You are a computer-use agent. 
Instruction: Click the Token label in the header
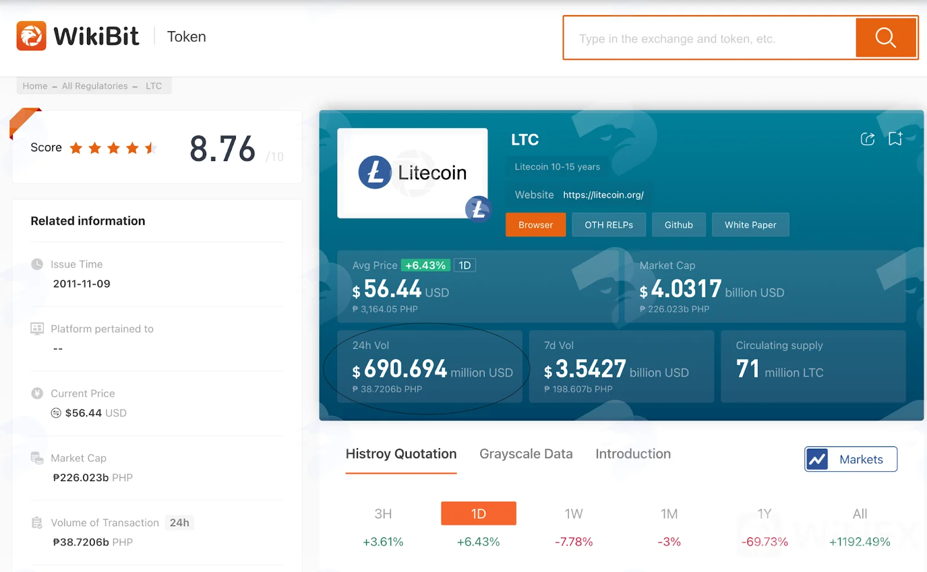click(x=187, y=36)
